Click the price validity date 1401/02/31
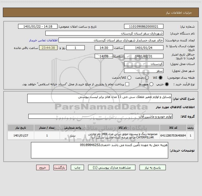Screen dimensions: 202x196 tap(144, 56)
